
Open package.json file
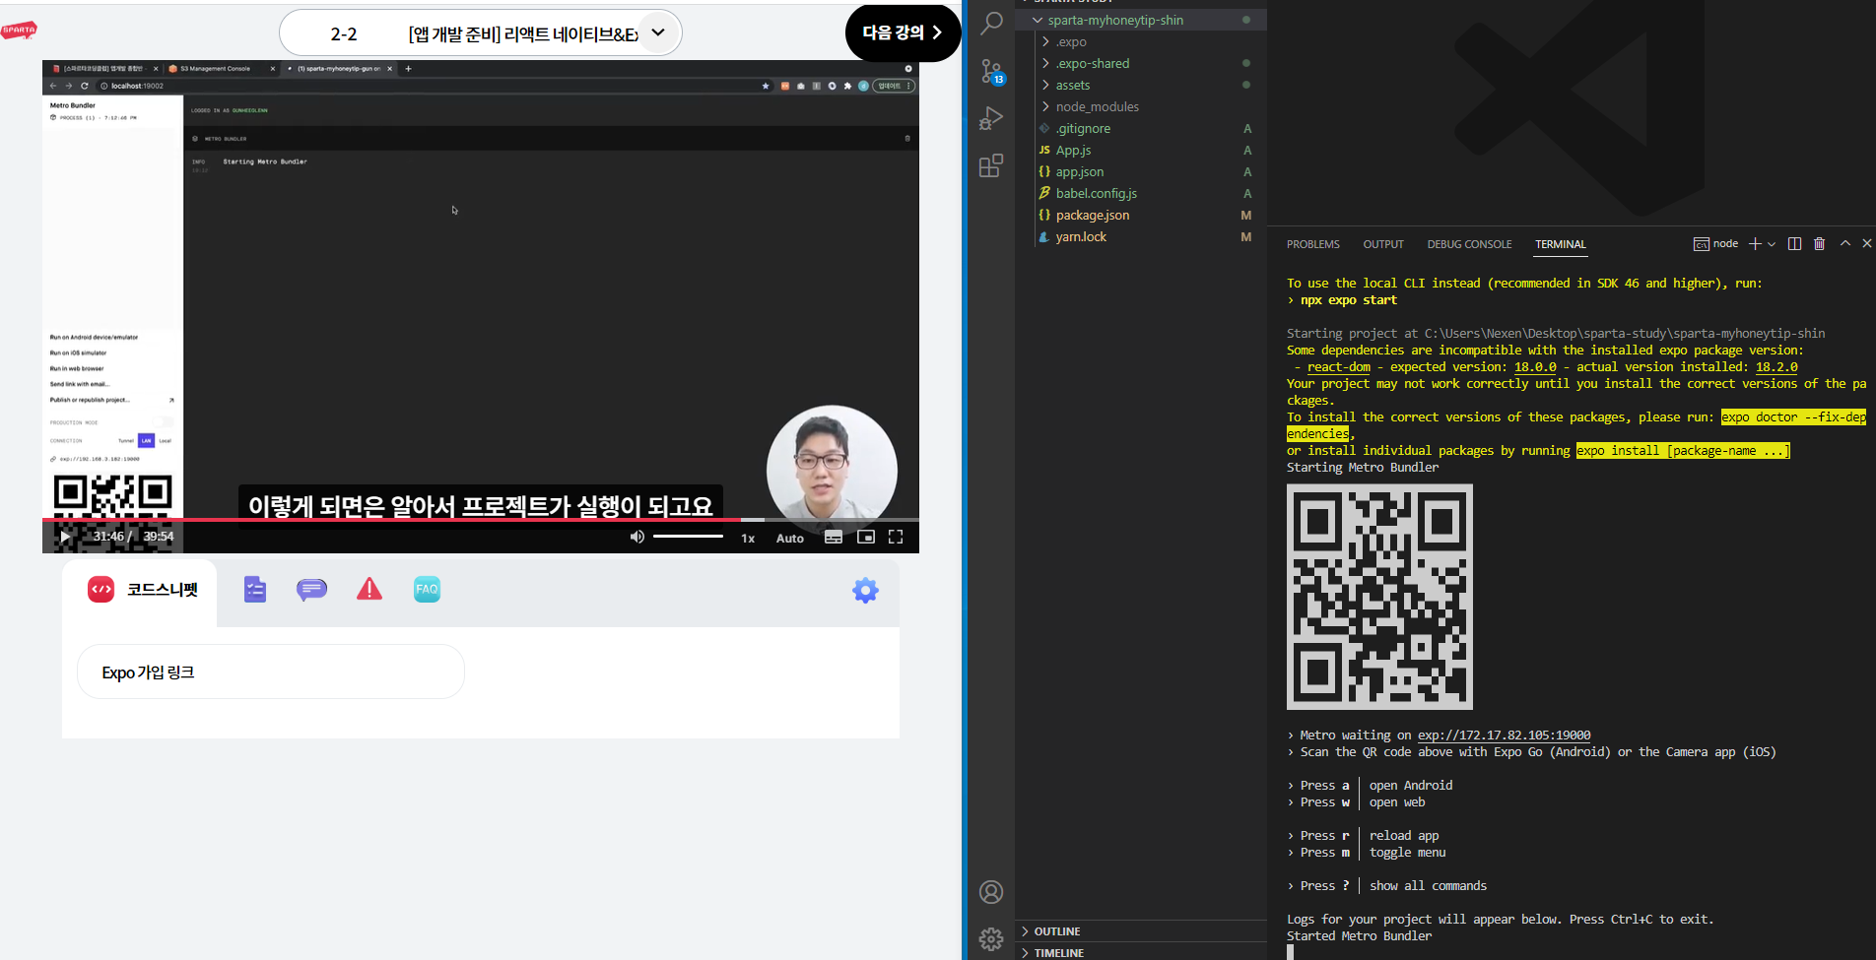tap(1140, 215)
